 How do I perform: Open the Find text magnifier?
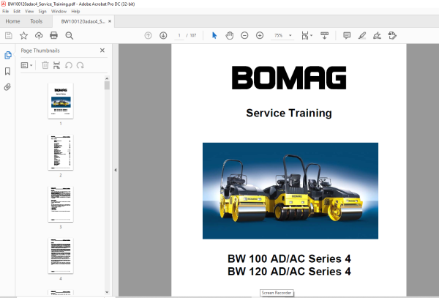[70, 36]
